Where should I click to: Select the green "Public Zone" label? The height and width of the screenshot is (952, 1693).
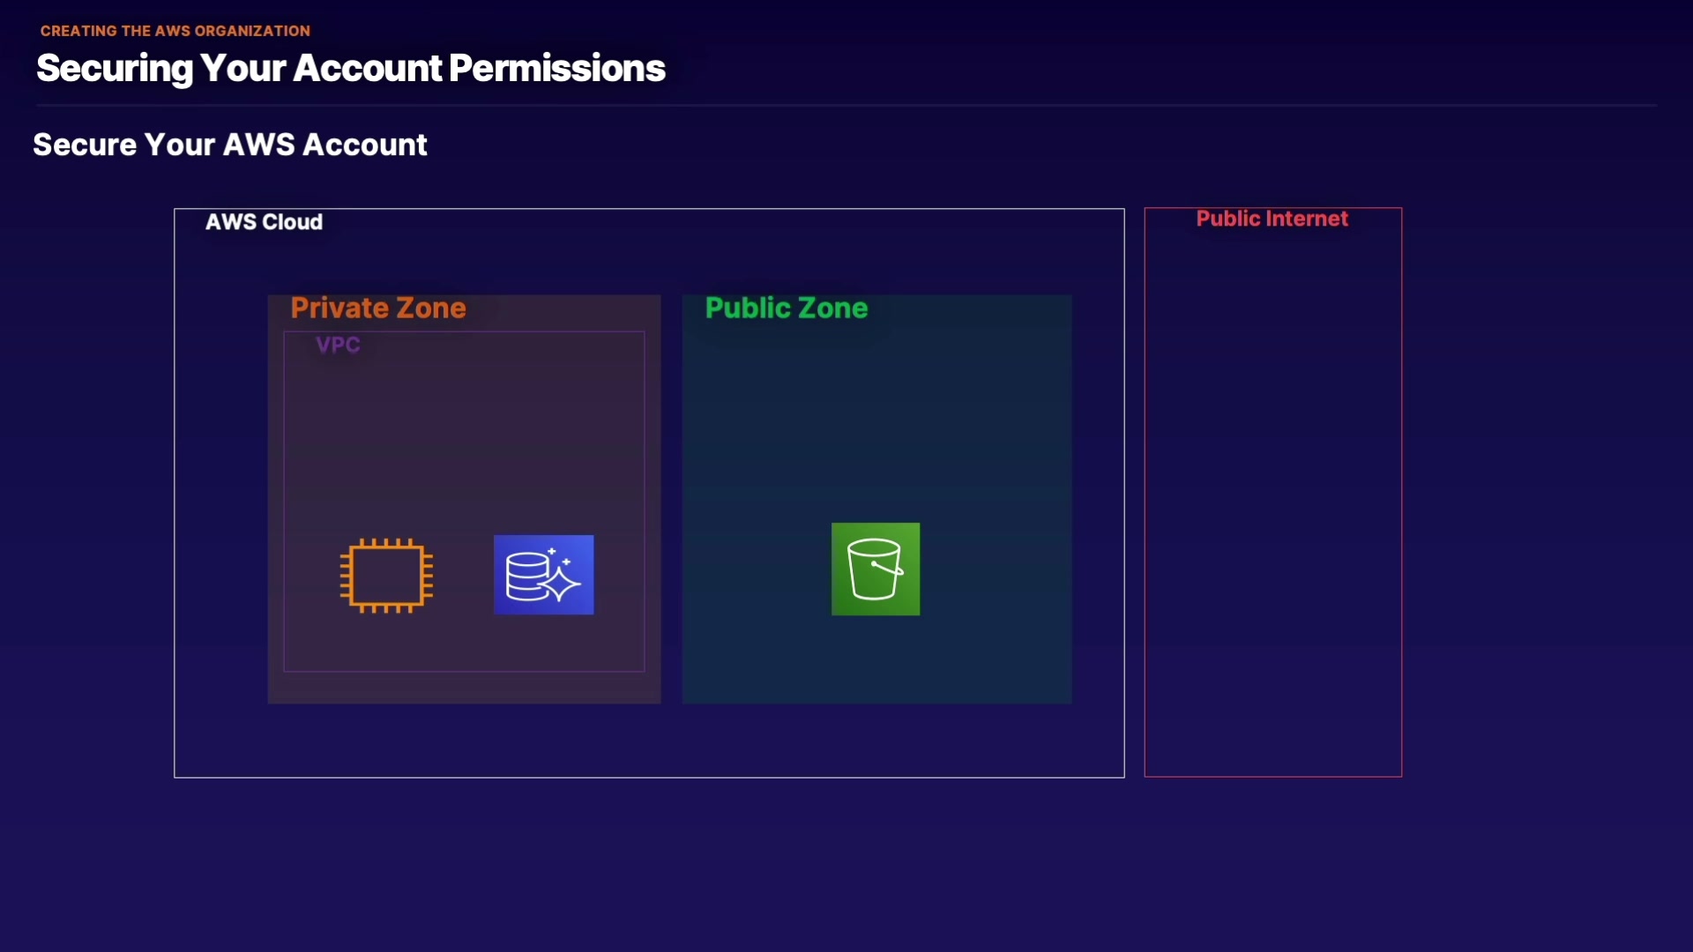(x=787, y=308)
